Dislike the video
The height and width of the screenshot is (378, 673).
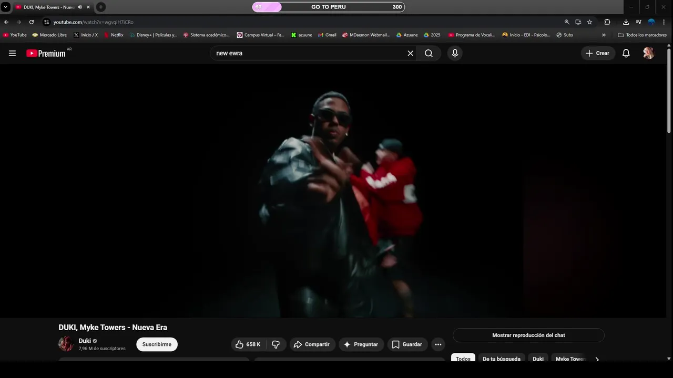[276, 344]
